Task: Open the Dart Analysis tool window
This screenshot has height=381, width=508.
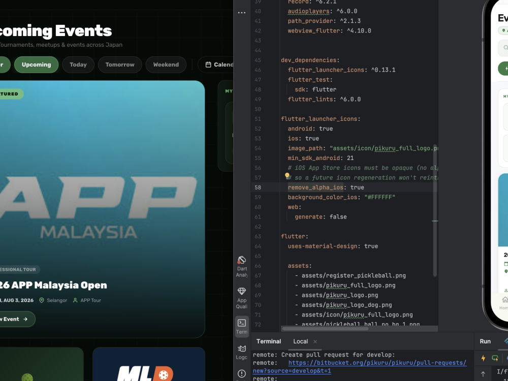Action: (x=242, y=267)
